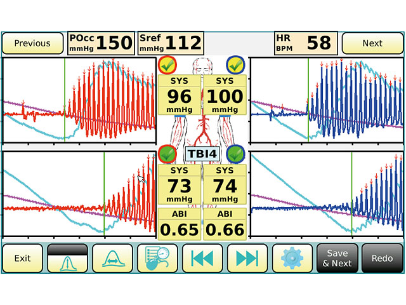Click the Redo button
The image size is (406, 305).
382,258
